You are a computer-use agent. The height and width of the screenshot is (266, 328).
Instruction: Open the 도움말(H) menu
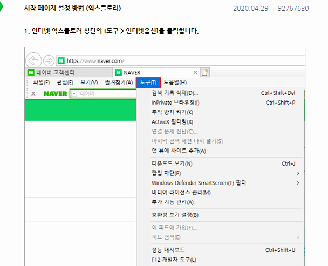[x=175, y=83]
